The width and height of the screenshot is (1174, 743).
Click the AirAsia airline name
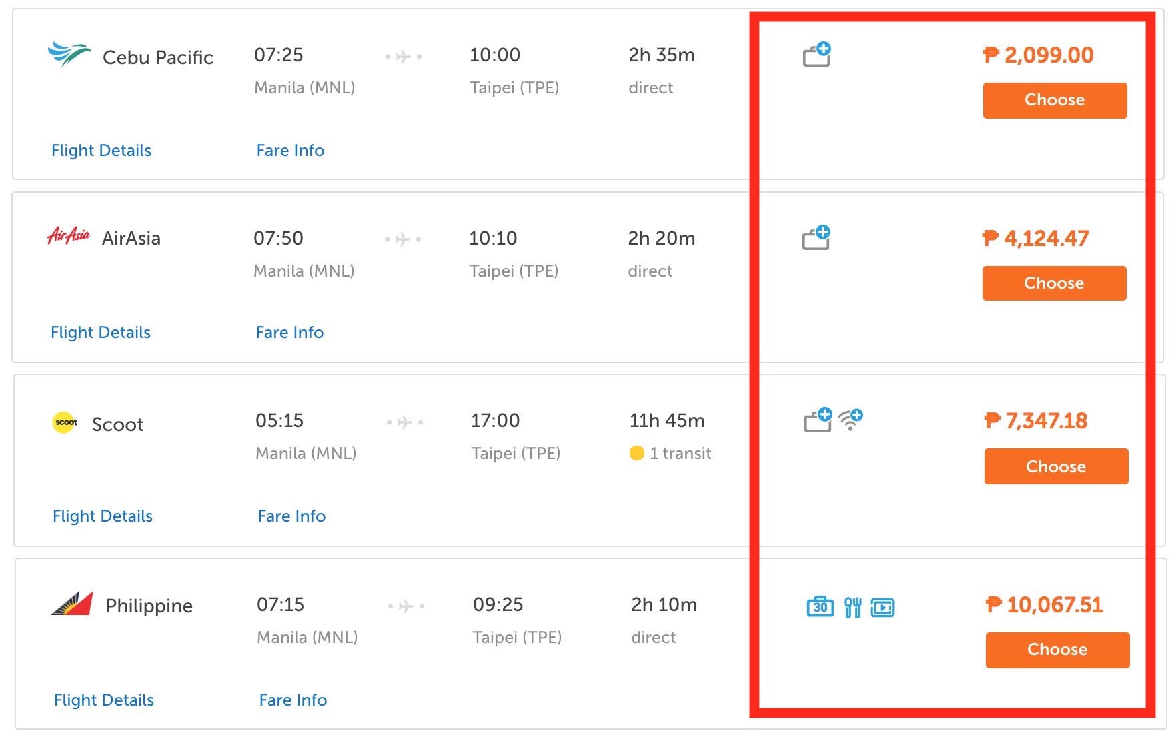point(131,239)
